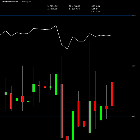The width and height of the screenshot is (140, 140).
Task: Click the OC: 2.04 readout
Action: click(x=96, y=6)
